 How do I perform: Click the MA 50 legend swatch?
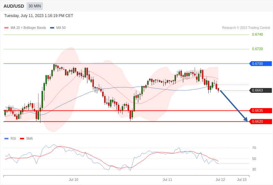tap(52, 28)
